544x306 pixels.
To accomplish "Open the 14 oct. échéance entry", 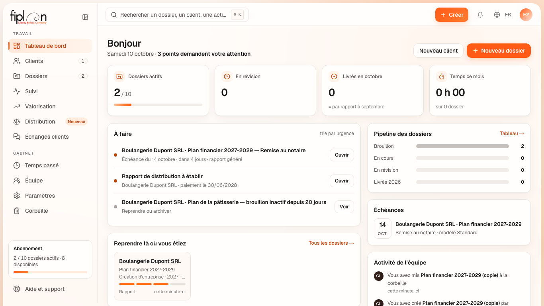I will tap(449, 228).
